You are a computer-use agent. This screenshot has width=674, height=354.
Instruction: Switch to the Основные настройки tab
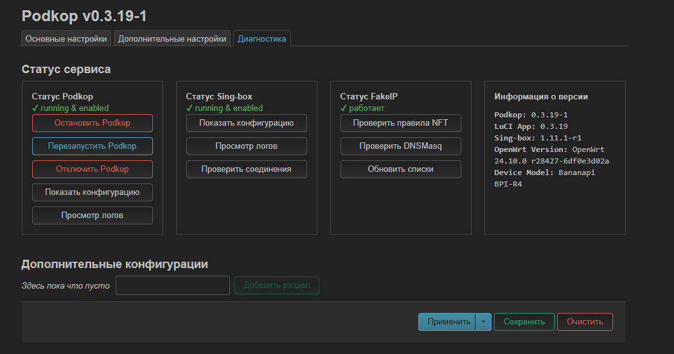coord(66,38)
